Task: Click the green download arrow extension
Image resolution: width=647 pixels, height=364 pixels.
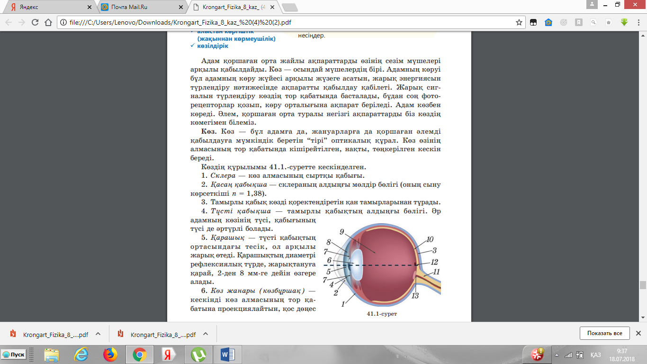Action: pos(624,22)
